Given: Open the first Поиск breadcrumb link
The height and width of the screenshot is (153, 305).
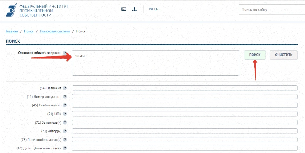Looking at the screenshot, I should click(x=29, y=31).
